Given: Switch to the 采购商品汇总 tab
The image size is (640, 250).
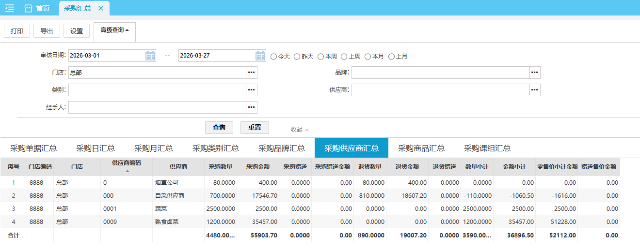Looking at the screenshot, I should [421, 148].
